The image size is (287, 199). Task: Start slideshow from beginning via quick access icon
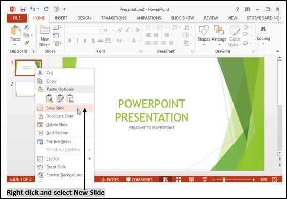[x=57, y=9]
